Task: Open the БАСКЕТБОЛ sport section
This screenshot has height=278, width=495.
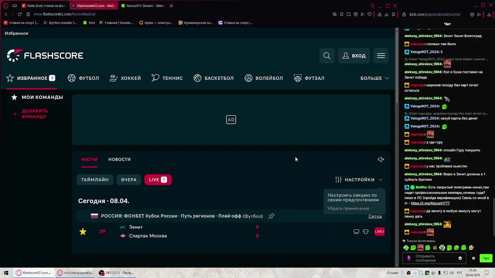Action: click(213, 78)
